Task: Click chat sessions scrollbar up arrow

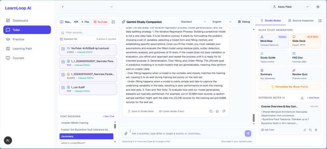Action: point(115,122)
